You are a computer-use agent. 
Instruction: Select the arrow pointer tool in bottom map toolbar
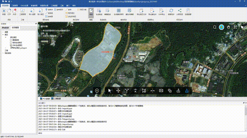(x=110, y=90)
